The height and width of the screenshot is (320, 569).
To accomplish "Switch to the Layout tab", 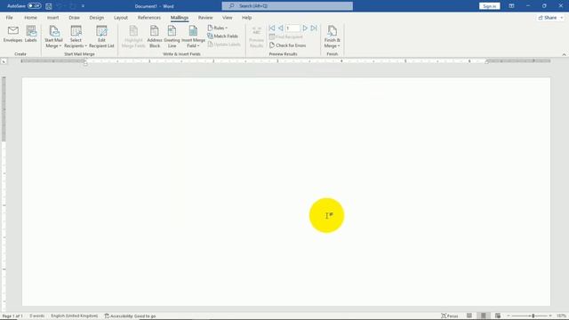I will coord(121,18).
